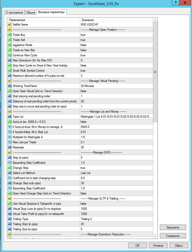The height and width of the screenshot is (252, 192).
Task: Edit Multiplier for Martingale 4 value 1.6
Action: 116,137
